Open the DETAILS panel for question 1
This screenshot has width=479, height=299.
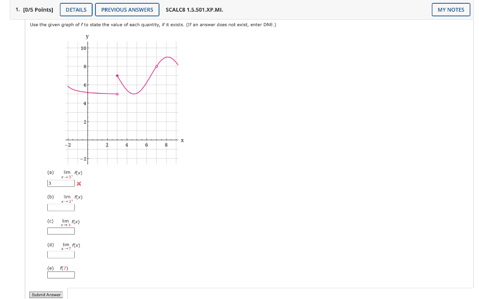(76, 9)
